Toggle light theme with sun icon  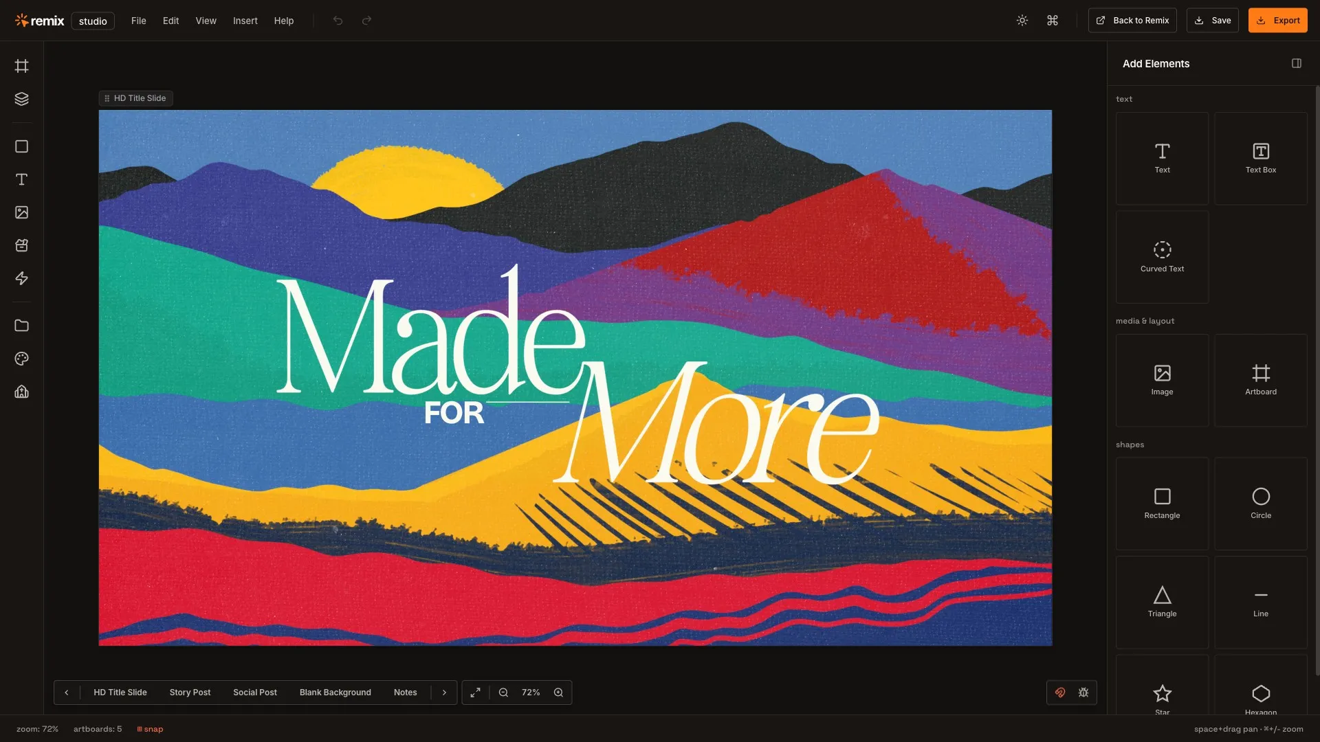tap(1022, 21)
